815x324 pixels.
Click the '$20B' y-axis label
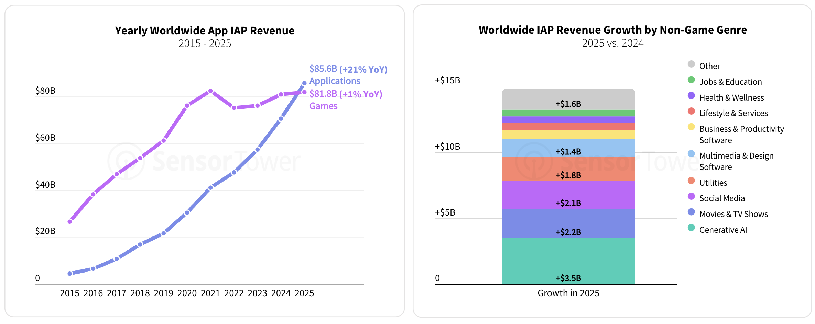pos(45,231)
